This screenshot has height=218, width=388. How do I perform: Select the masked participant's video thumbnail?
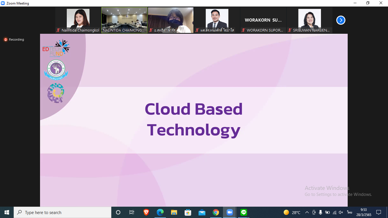click(x=171, y=20)
